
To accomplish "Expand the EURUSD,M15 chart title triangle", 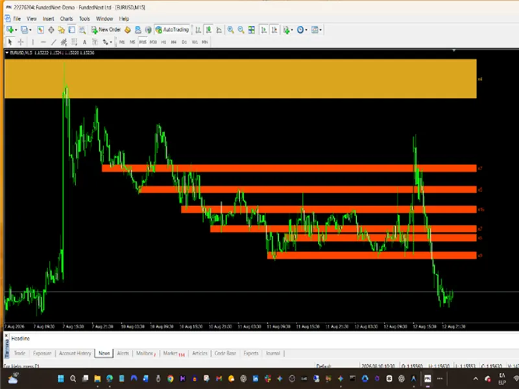I will 7,53.
